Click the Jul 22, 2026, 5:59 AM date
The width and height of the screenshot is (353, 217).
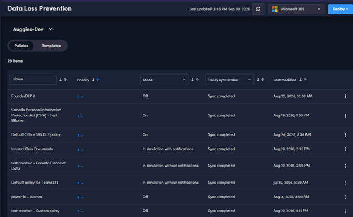click(x=291, y=183)
